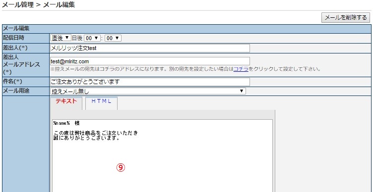
Task: Click the 差出人(*) row label
Action: (x=15, y=48)
